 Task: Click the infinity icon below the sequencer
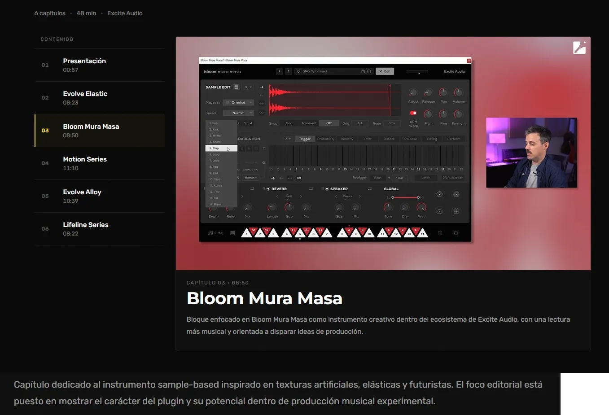click(299, 178)
